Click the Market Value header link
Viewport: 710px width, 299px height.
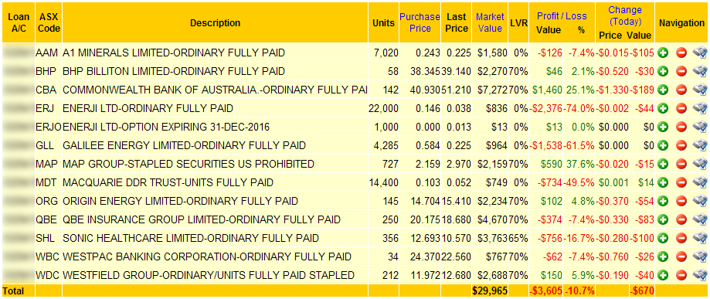point(490,22)
